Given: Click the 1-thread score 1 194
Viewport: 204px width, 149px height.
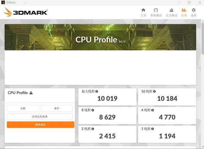Looking at the screenshot, I should click(167, 136).
